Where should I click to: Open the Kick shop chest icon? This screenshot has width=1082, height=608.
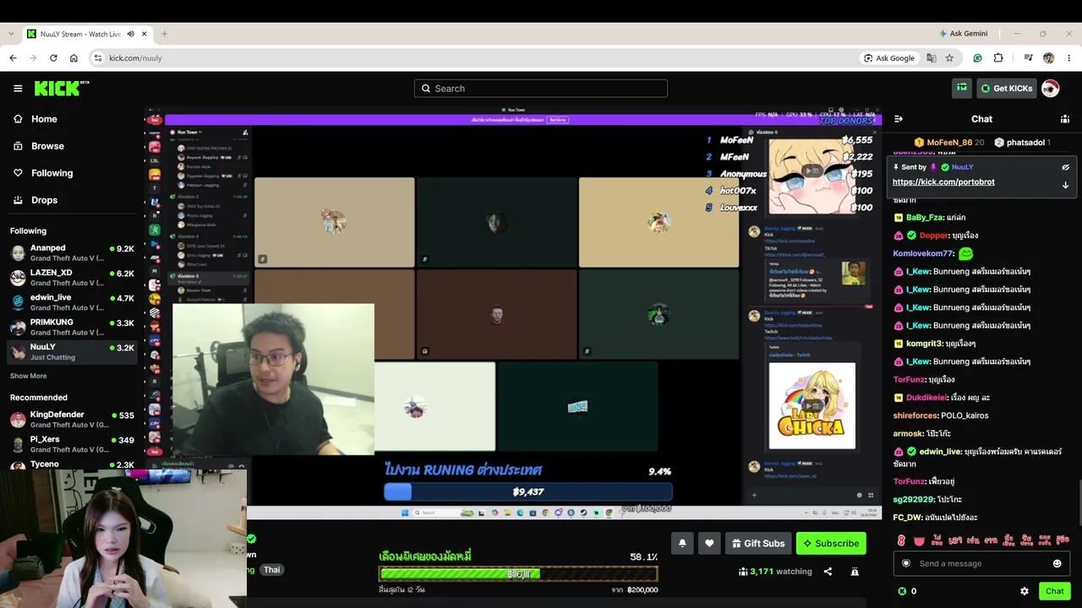tap(962, 88)
